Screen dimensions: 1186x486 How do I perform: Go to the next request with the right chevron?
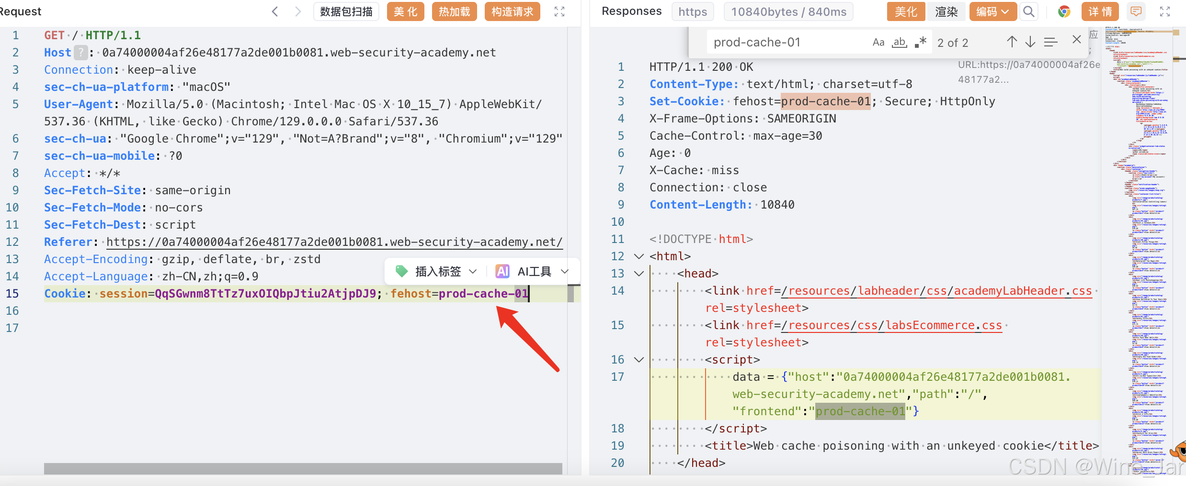point(298,11)
